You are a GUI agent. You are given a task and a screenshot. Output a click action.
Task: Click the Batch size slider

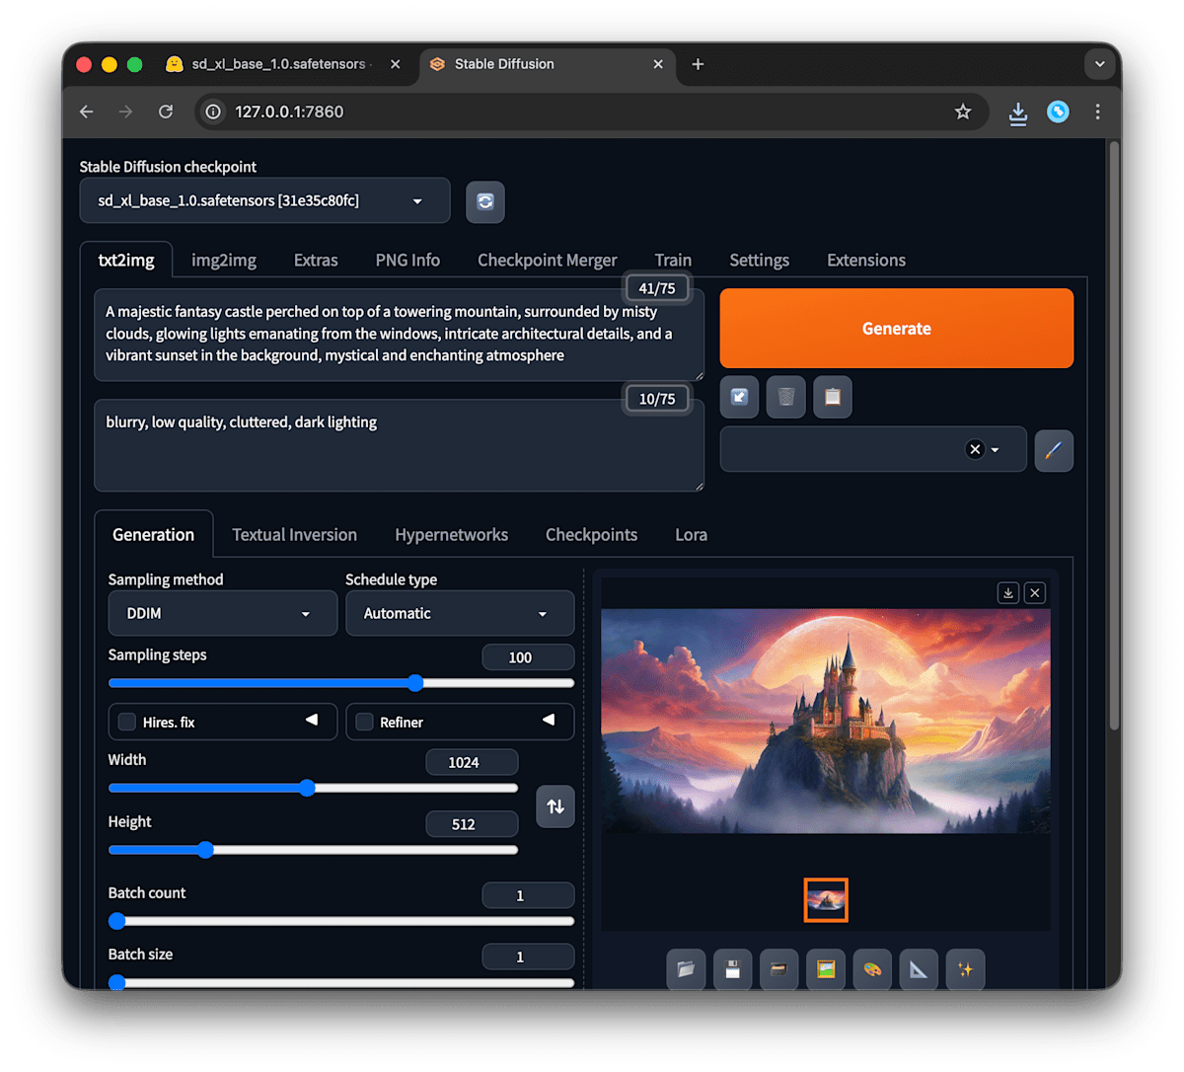341,982
